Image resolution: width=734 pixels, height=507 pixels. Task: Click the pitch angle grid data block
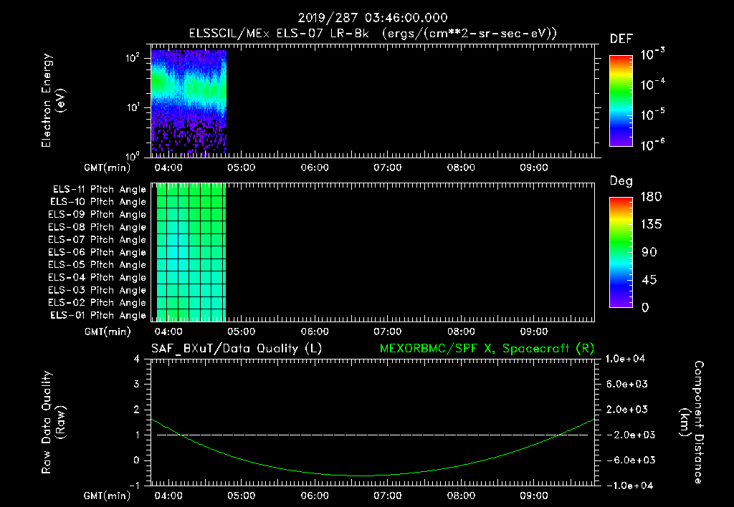tap(191, 252)
